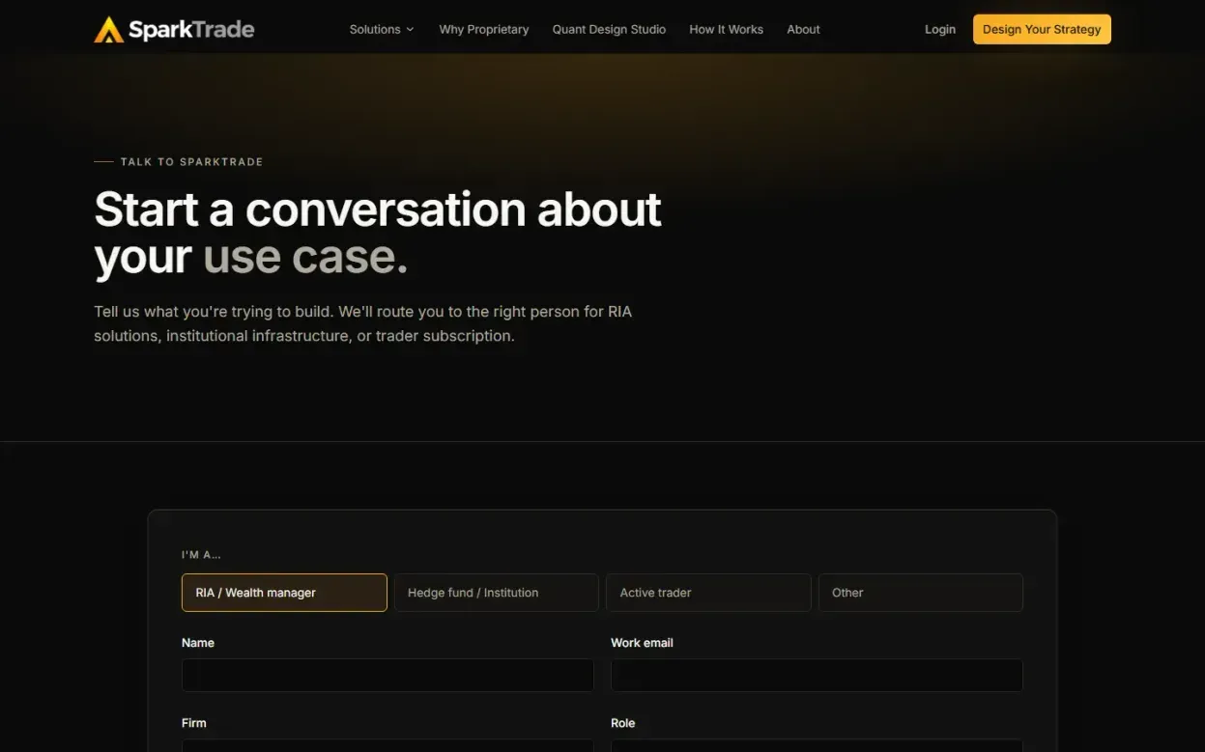The width and height of the screenshot is (1205, 752).
Task: Click the SparkTrade logo
Action: coord(174,30)
